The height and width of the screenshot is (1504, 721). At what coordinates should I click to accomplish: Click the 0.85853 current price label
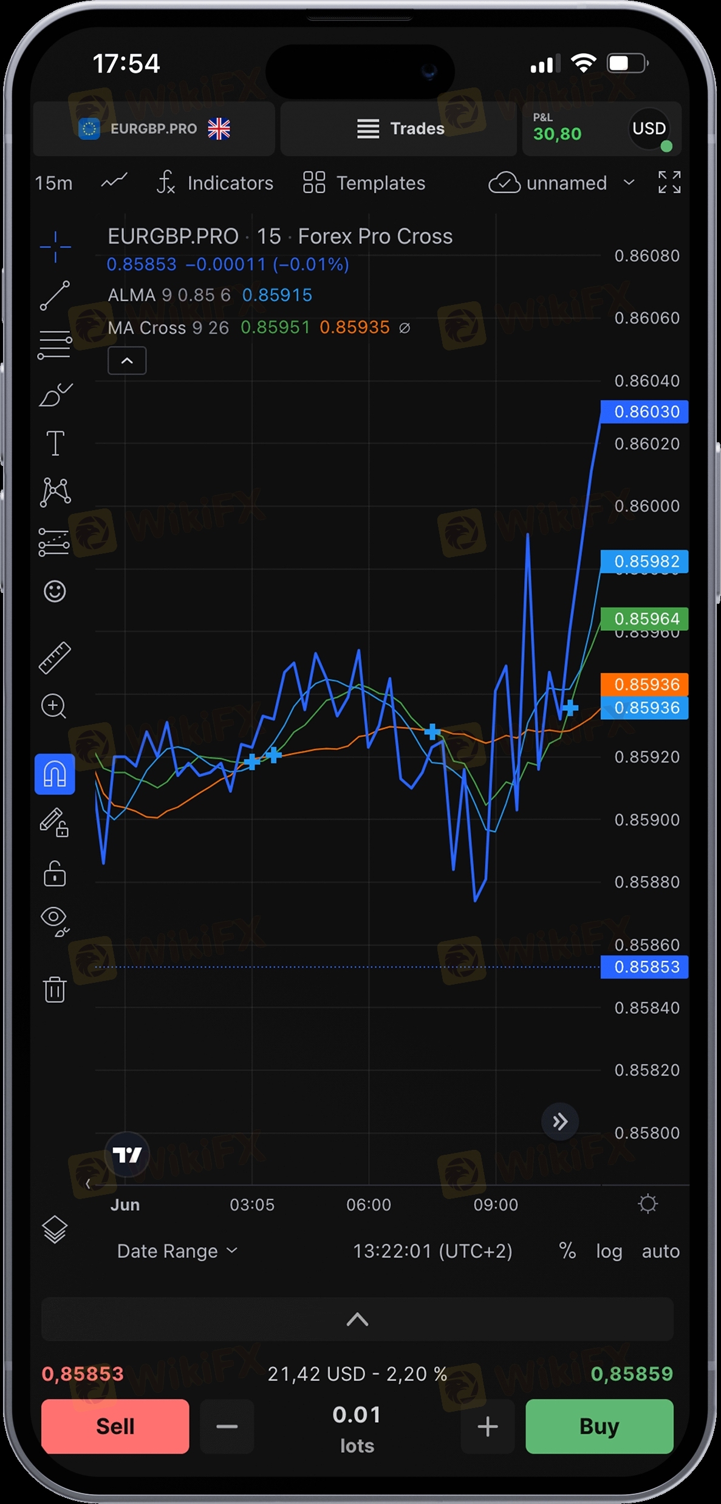point(644,967)
